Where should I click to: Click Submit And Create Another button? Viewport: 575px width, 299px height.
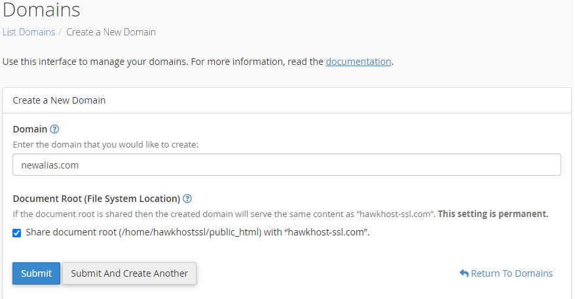[x=129, y=273]
